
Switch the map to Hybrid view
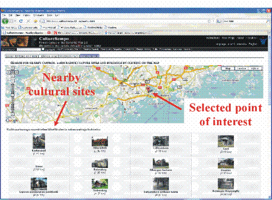click(255, 68)
